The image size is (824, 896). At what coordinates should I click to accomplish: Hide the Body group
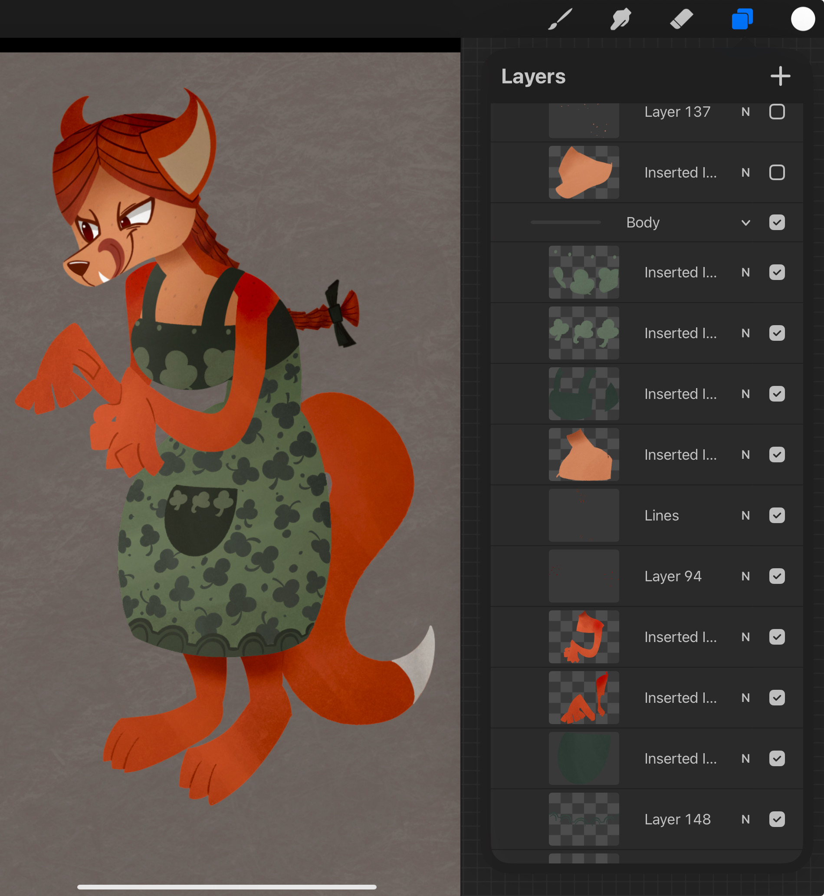[x=777, y=223]
